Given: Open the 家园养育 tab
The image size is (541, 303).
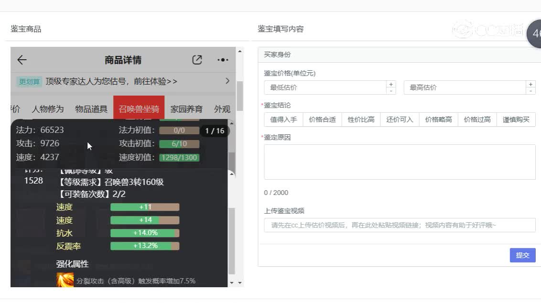Looking at the screenshot, I should [x=186, y=109].
